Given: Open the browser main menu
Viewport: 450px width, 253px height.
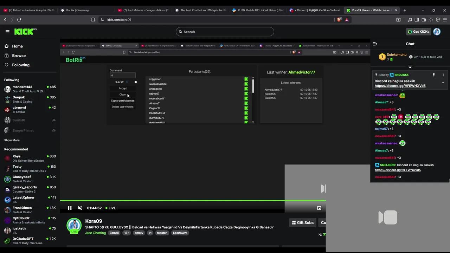Looking at the screenshot, I should (x=445, y=20).
